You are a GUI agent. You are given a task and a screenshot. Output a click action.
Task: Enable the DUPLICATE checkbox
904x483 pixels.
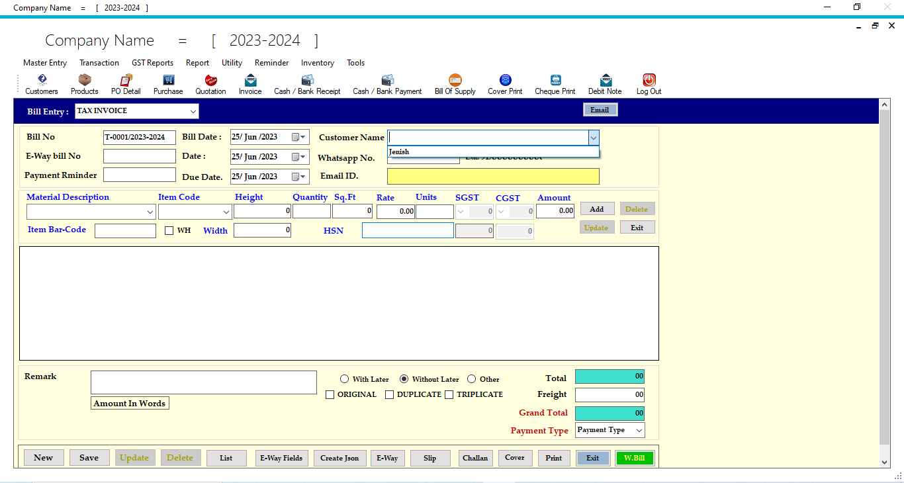[390, 394]
